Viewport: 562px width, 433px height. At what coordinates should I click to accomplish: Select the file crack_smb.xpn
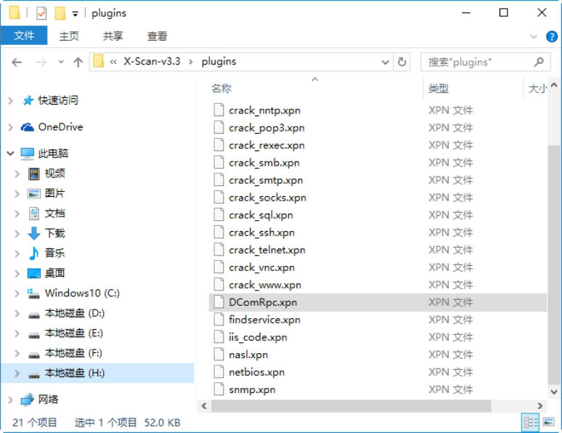pos(264,163)
